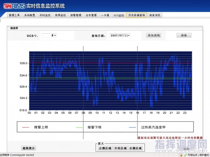
Task: Expand the DCS号 dropdown showing 8
Action: pos(49,35)
